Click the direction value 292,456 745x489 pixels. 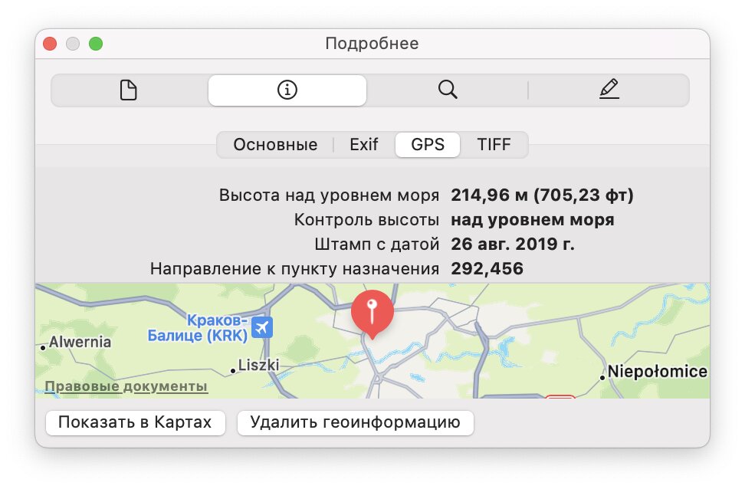[x=487, y=269]
